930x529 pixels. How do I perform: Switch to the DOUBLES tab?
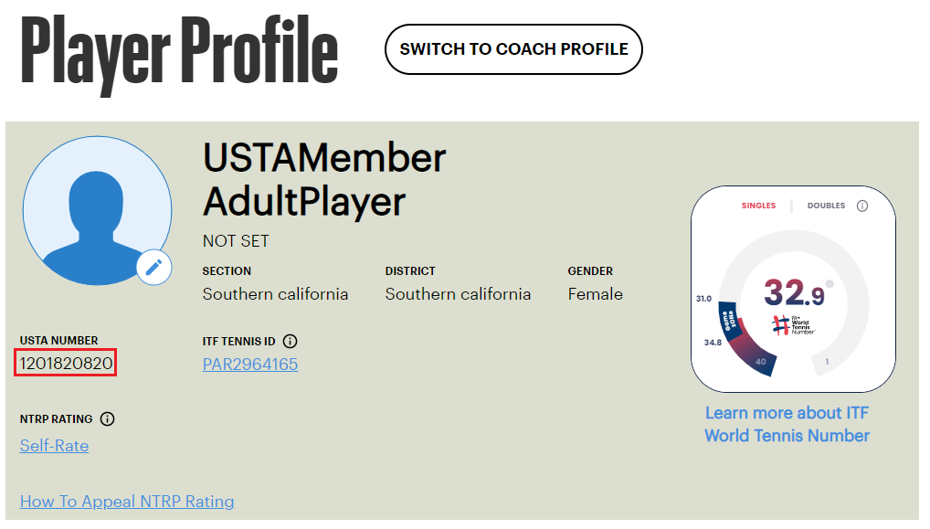[826, 206]
